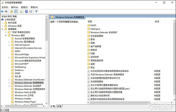The height and width of the screenshot is (112, 176).
Task: Click the 报告 folder icon
Action: tap(89, 39)
